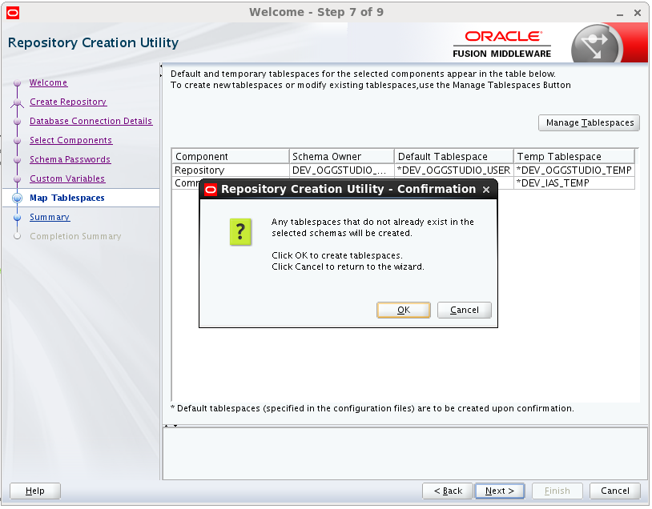
Task: Click the Select Components step bullet icon
Action: click(17, 140)
